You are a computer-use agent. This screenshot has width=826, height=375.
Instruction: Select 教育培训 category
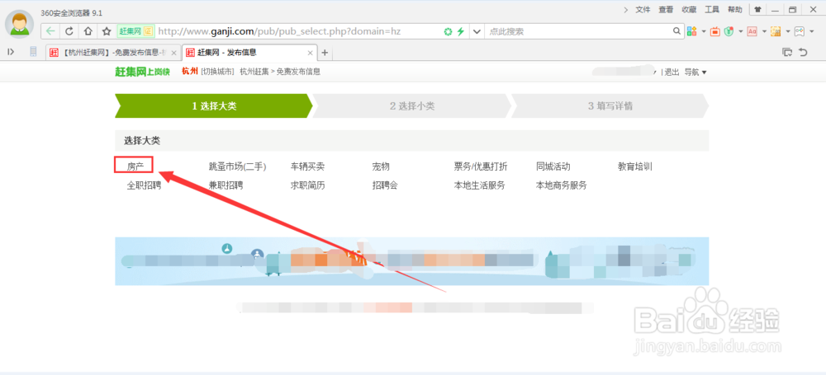(x=635, y=166)
